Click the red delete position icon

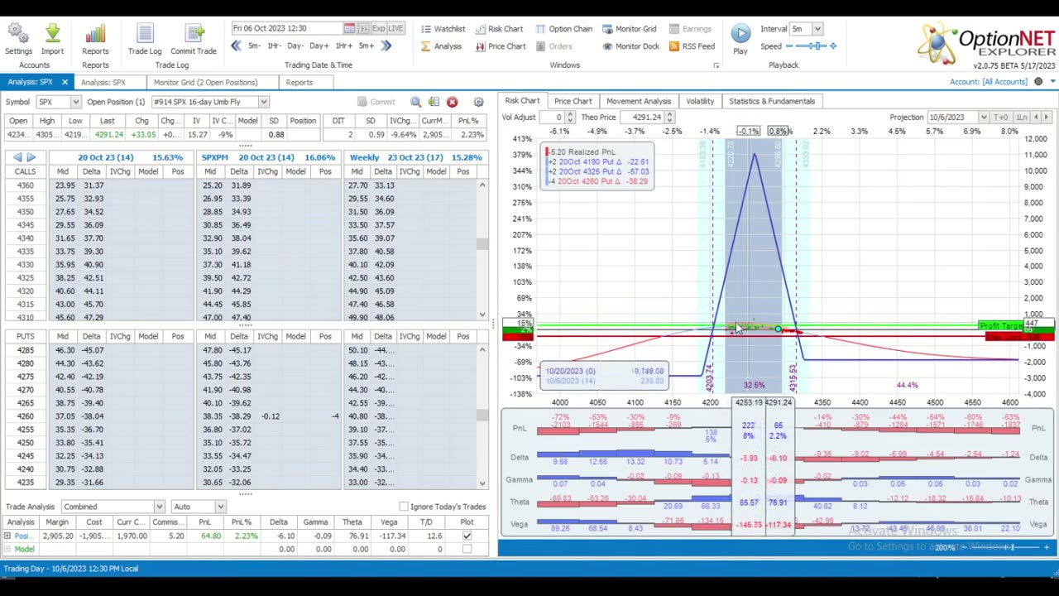pyautogui.click(x=452, y=102)
